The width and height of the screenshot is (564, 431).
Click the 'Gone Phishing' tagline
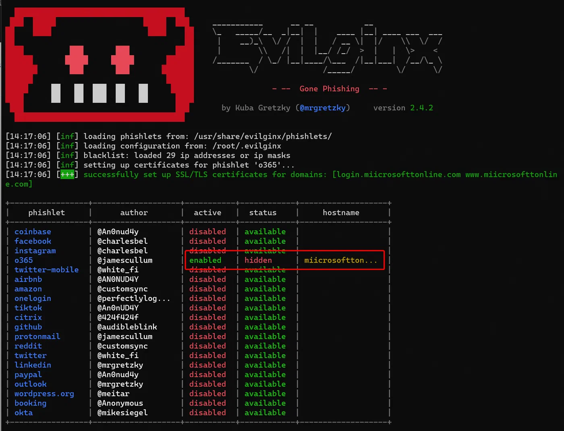pyautogui.click(x=329, y=89)
